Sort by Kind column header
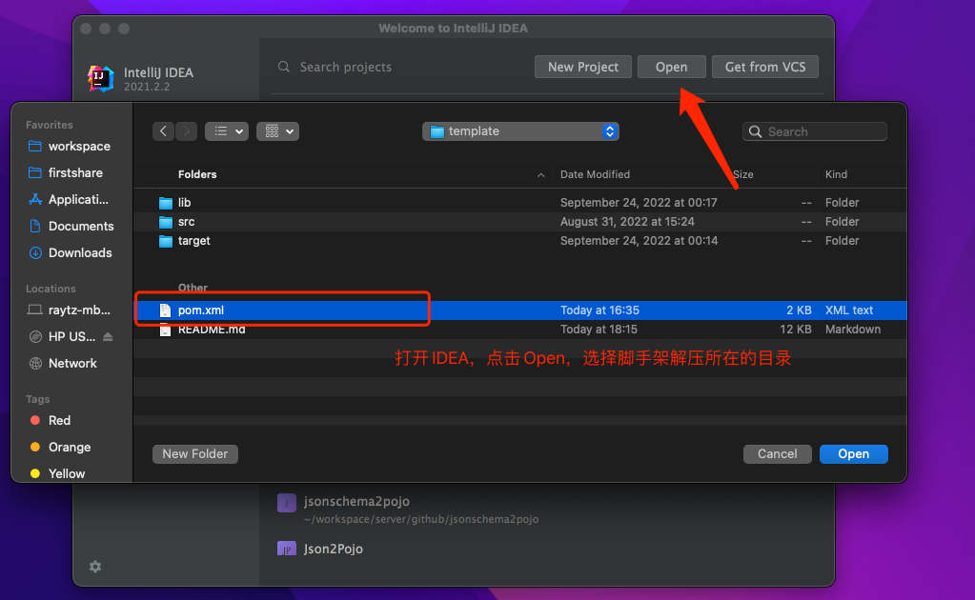The width and height of the screenshot is (975, 600). (837, 174)
